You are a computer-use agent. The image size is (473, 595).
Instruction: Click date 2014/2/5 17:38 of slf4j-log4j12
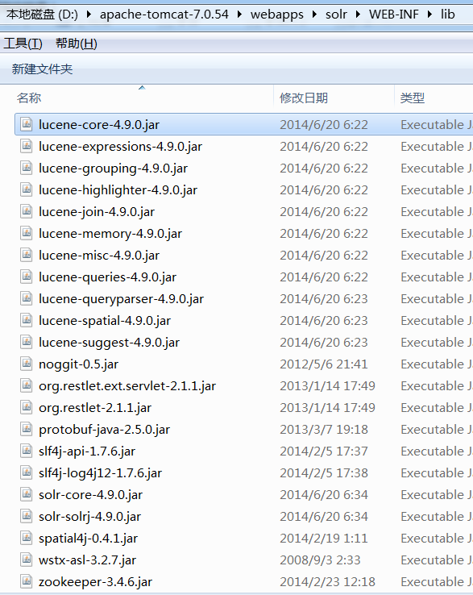coord(324,473)
